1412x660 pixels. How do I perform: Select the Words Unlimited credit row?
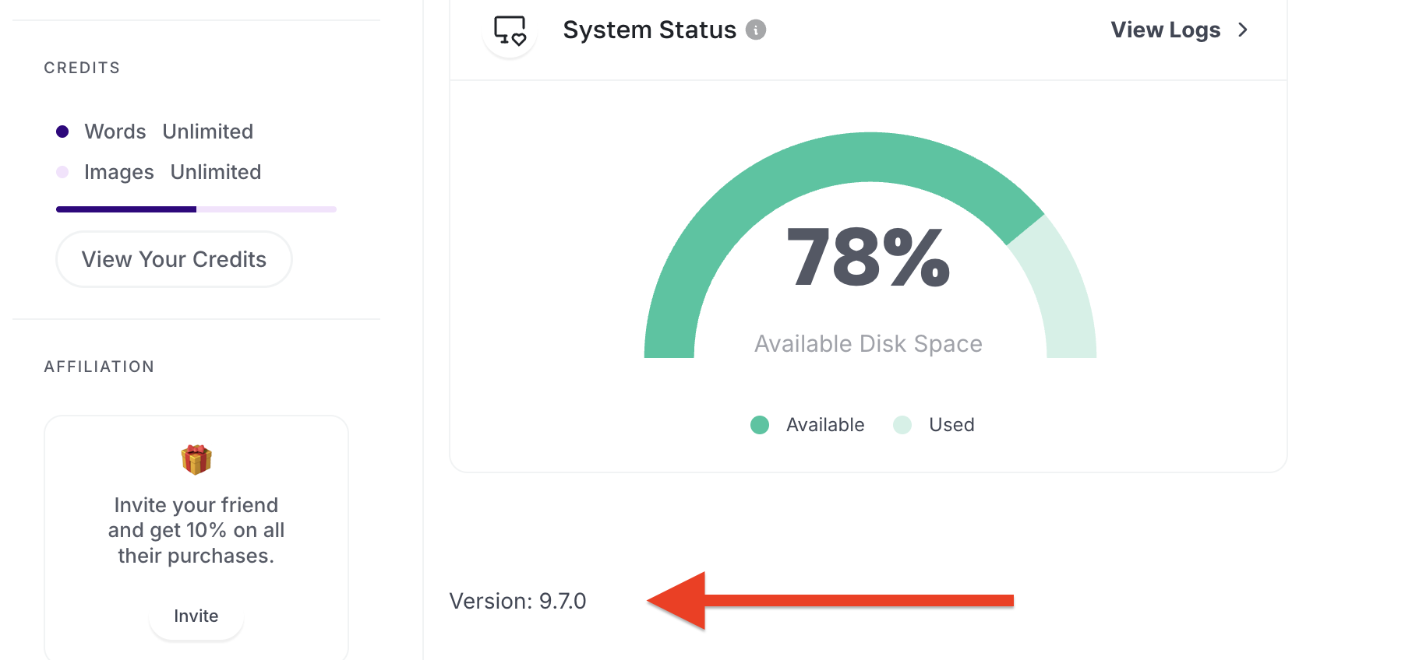coord(154,132)
